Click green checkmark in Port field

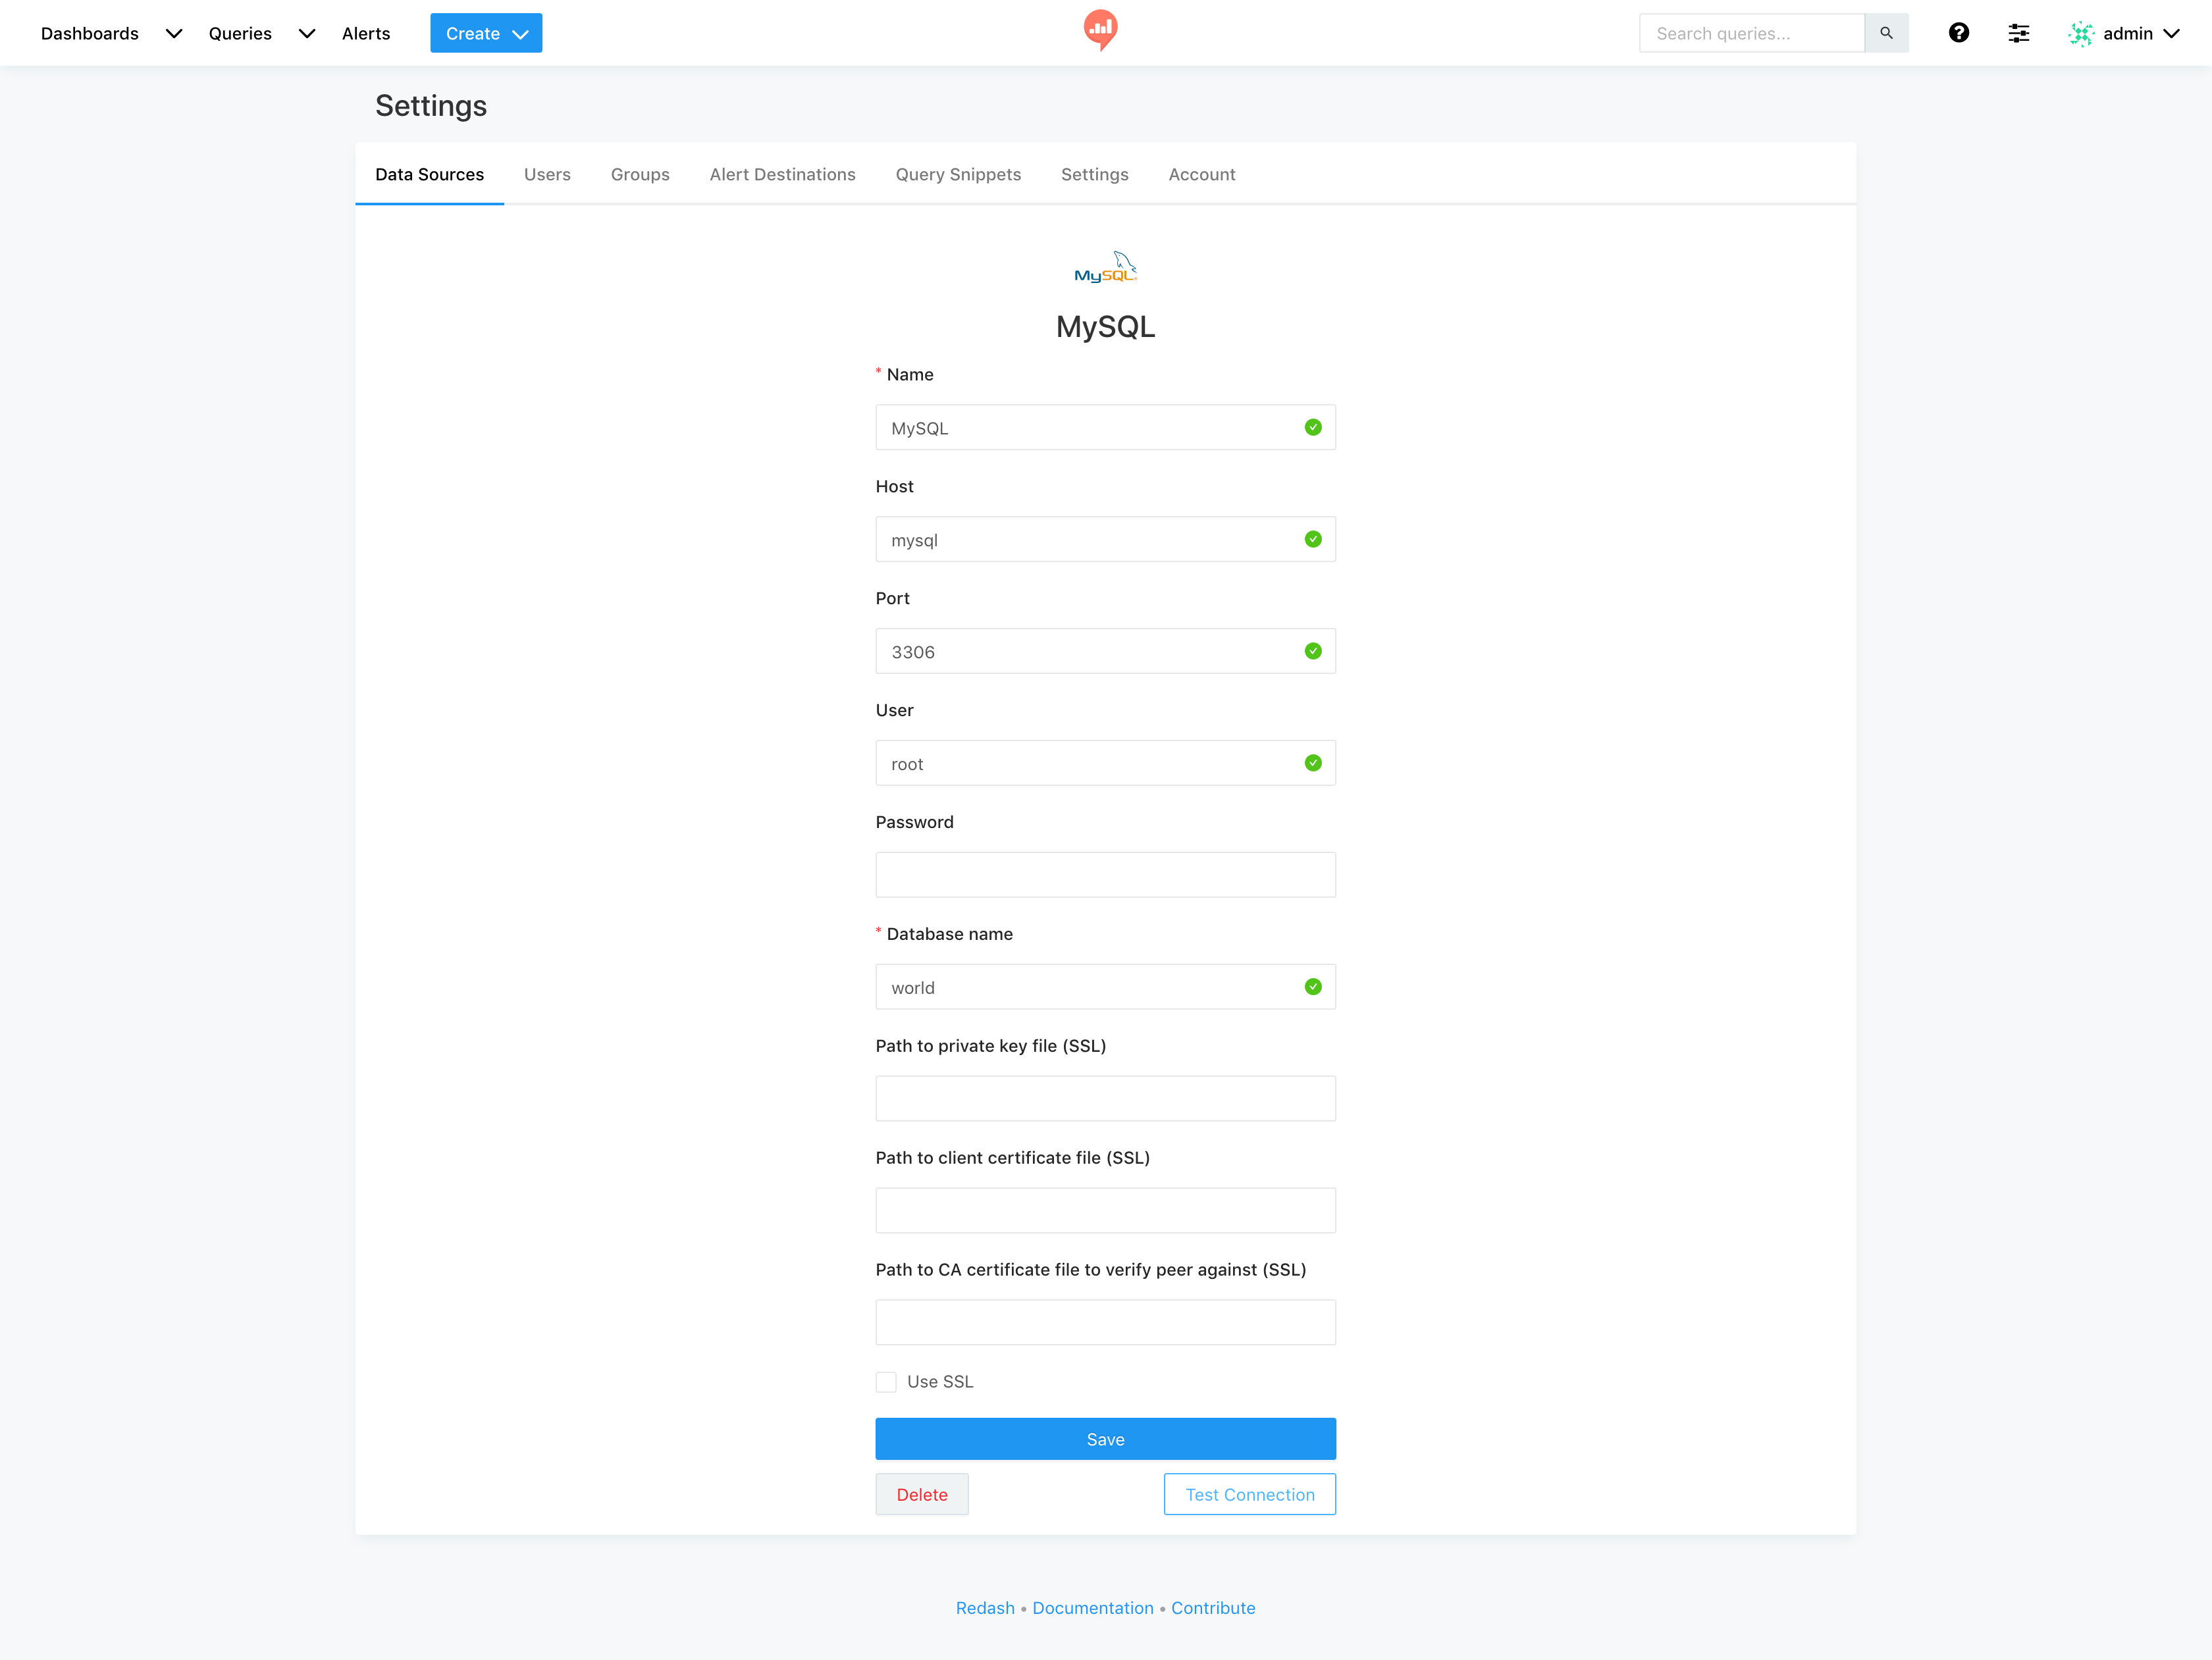pyautogui.click(x=1313, y=651)
